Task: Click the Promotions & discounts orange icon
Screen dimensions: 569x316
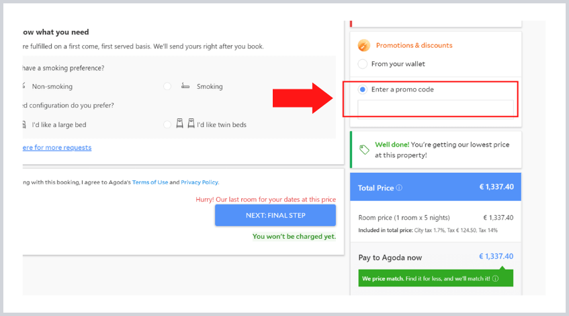Action: click(363, 46)
